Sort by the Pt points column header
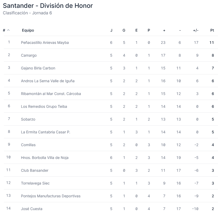218x214 pixels. (x=212, y=30)
